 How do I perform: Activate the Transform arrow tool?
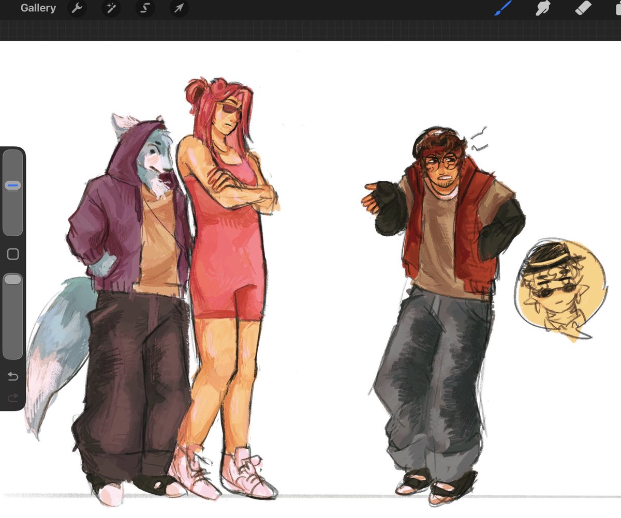pyautogui.click(x=179, y=8)
